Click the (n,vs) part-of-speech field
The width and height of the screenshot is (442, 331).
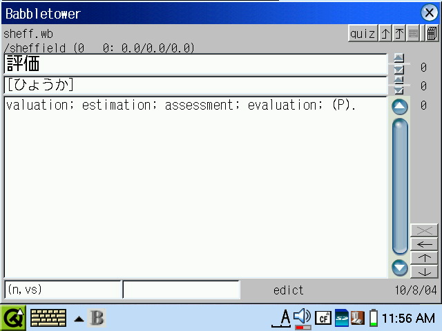(63, 290)
